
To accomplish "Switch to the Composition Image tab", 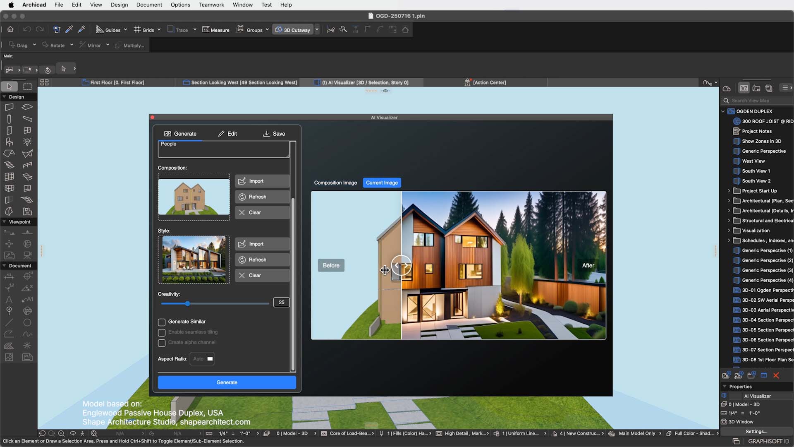I will tap(335, 183).
